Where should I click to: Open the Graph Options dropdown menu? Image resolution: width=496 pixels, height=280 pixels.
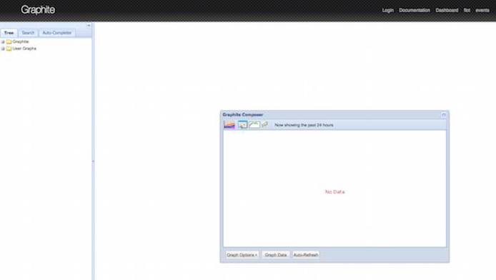(242, 255)
